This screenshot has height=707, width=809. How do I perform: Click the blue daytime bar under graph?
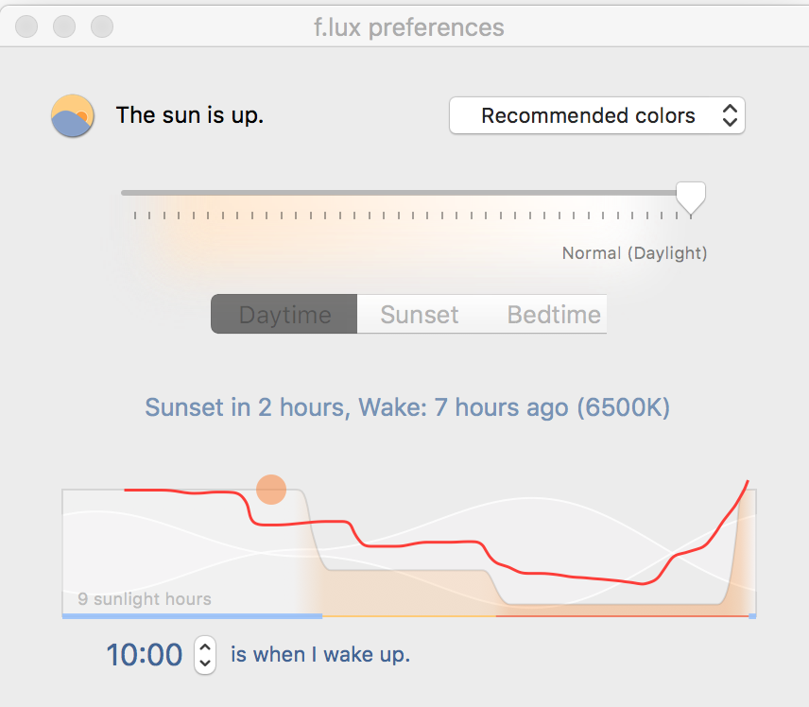[x=192, y=616]
